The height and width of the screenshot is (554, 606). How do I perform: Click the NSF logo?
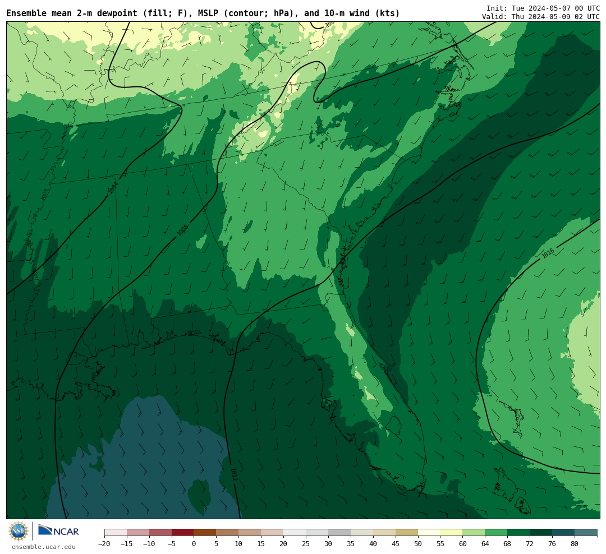tap(19, 531)
